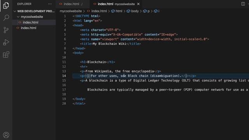Open the Search view in the activity bar
Image resolution: width=249 pixels, height=140 pixels.
coord(6,17)
